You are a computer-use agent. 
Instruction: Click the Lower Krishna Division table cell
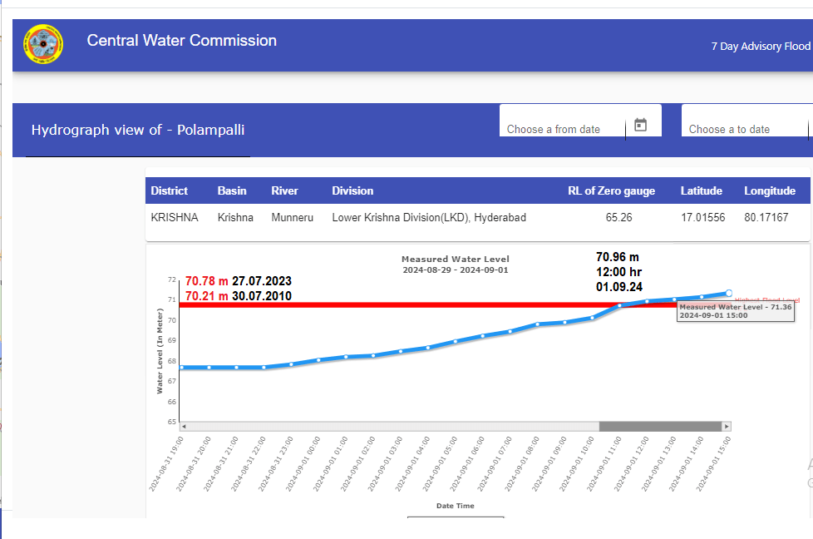(x=428, y=217)
